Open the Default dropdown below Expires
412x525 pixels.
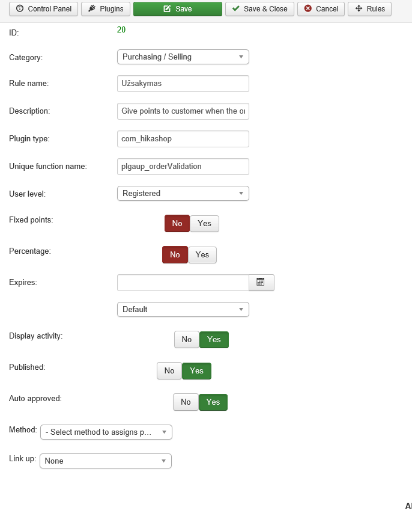[183, 309]
